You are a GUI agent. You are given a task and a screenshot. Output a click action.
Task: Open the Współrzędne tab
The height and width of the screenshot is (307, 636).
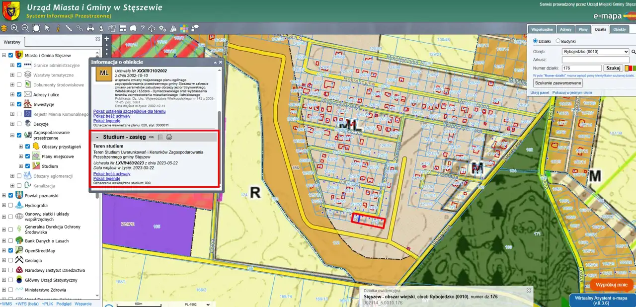click(x=542, y=29)
